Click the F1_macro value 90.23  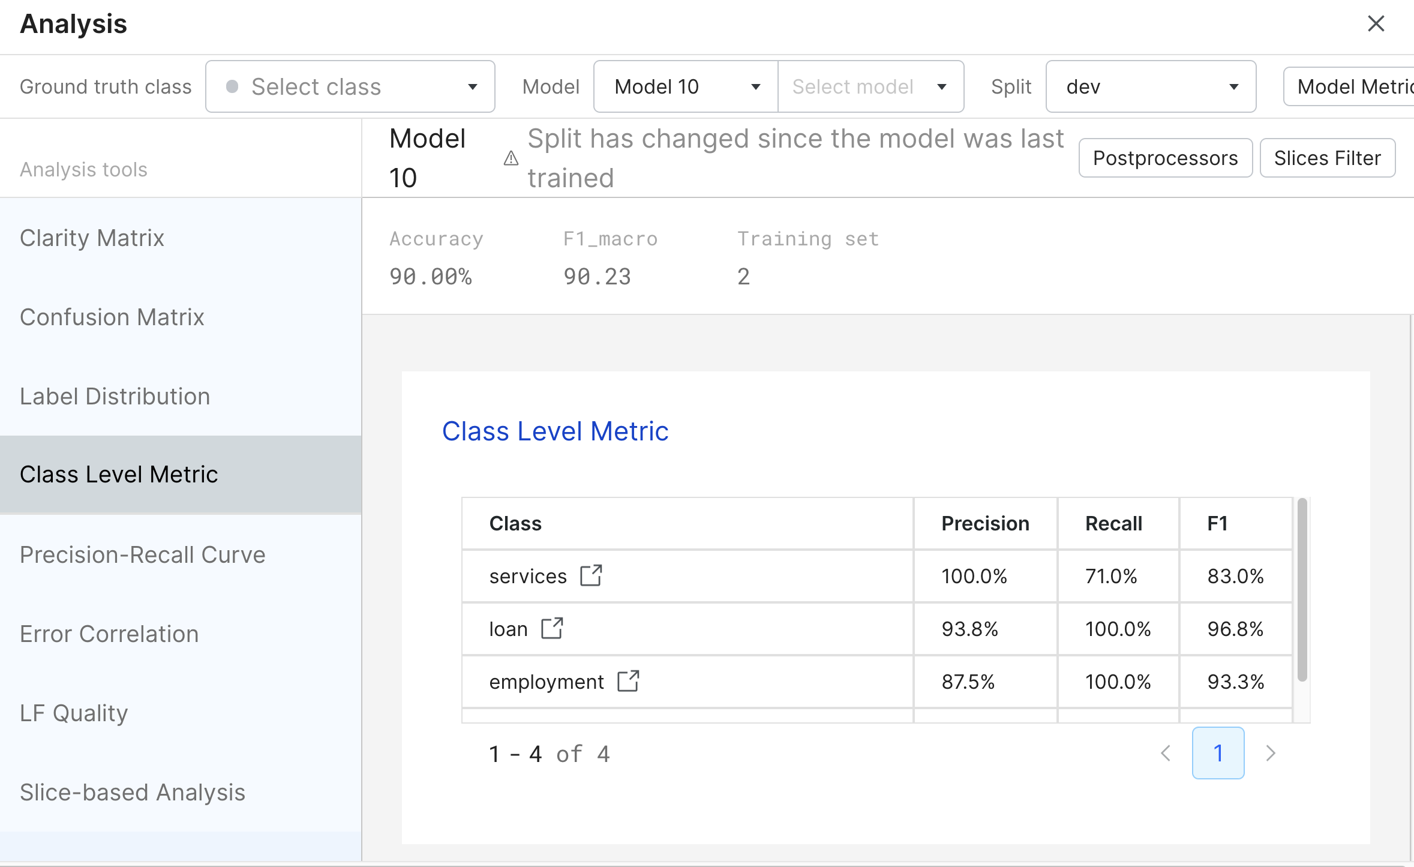[x=597, y=277]
